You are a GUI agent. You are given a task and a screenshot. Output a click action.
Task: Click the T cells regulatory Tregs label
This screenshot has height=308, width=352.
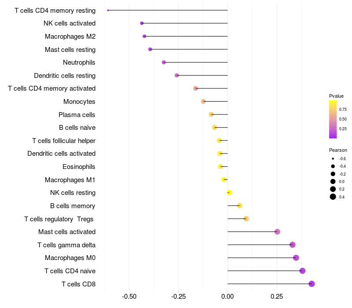[59, 219]
